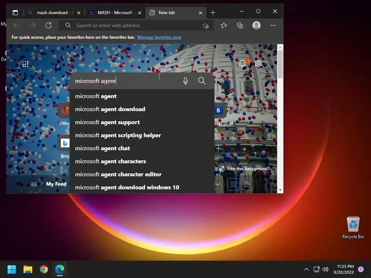371x278 pixels.
Task: Open a new browser tab with plus
Action: [x=213, y=13]
